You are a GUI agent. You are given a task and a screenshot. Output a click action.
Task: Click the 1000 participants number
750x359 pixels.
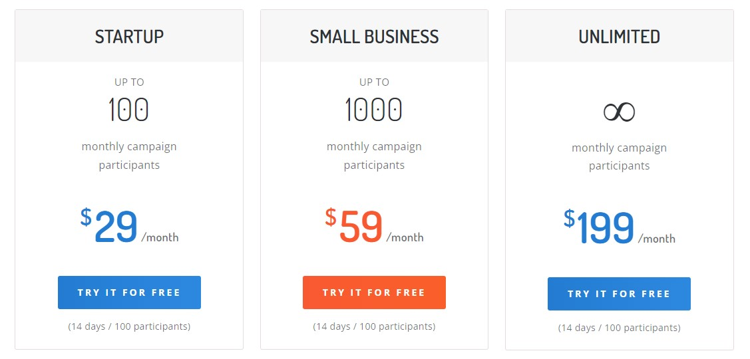pyautogui.click(x=373, y=110)
